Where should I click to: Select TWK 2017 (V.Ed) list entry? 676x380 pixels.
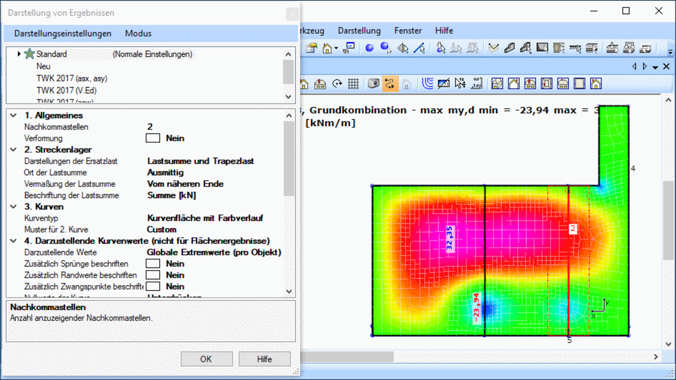click(66, 90)
